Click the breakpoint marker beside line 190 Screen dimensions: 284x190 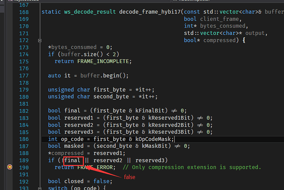10,167
